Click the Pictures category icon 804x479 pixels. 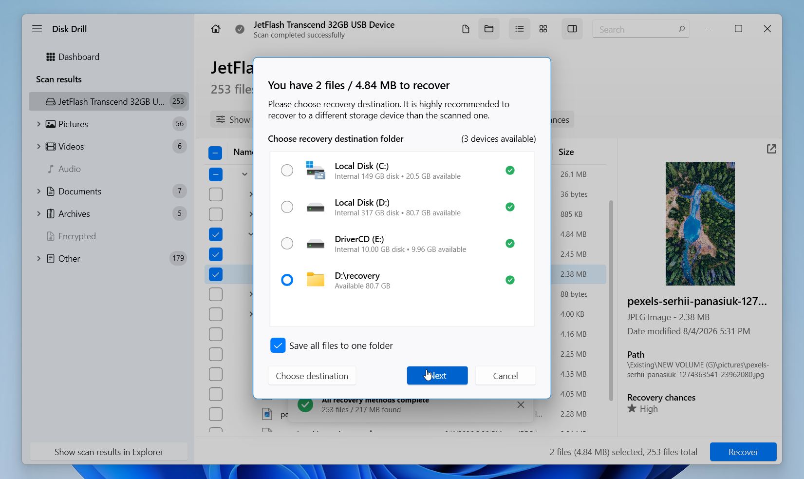tap(51, 124)
